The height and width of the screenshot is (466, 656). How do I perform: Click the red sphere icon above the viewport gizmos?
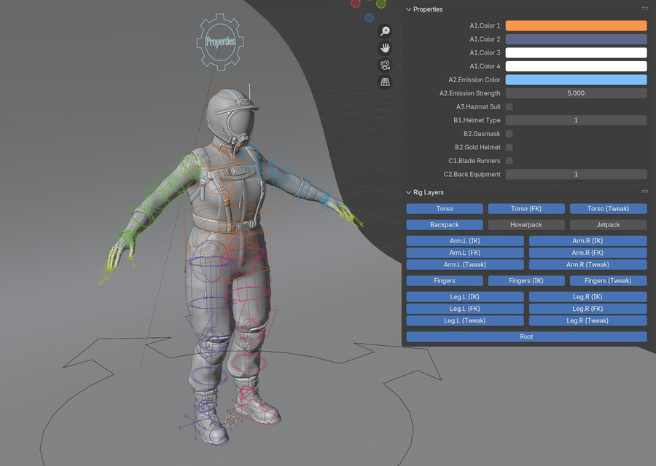(x=355, y=4)
